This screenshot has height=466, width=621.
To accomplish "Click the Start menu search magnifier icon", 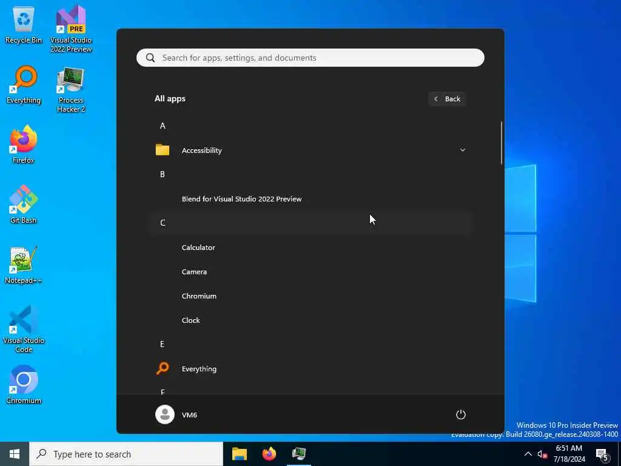I will [150, 58].
